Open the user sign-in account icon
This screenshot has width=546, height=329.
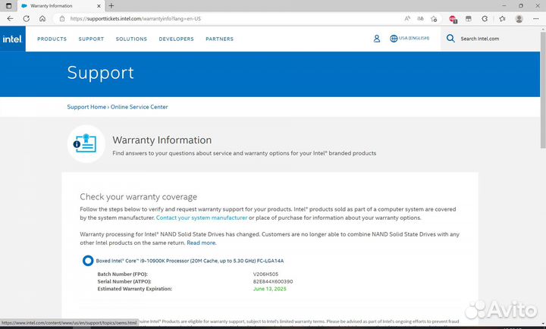pos(377,39)
